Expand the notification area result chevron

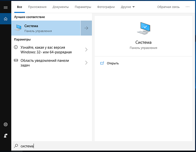pos(86,63)
